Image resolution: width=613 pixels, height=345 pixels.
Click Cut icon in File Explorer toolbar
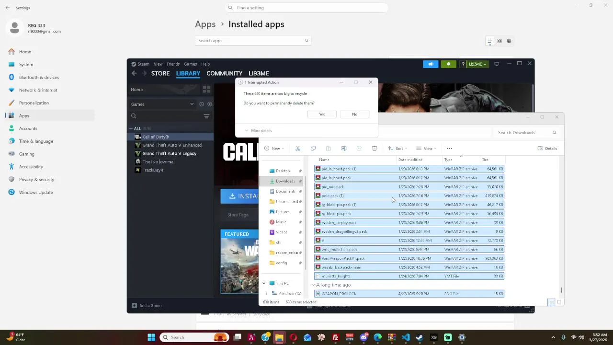coord(298,149)
